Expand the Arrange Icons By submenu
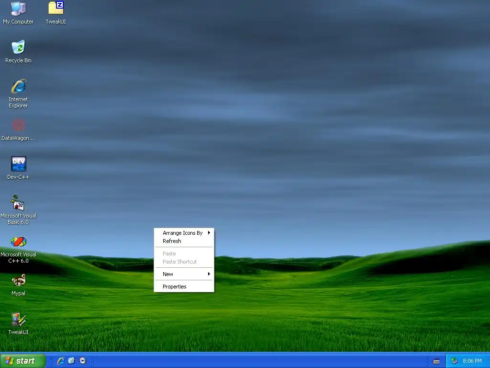This screenshot has width=490, height=368. coord(184,233)
